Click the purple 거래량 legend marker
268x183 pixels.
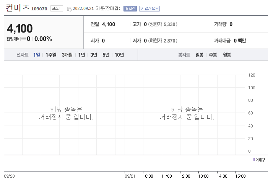(x=254, y=160)
